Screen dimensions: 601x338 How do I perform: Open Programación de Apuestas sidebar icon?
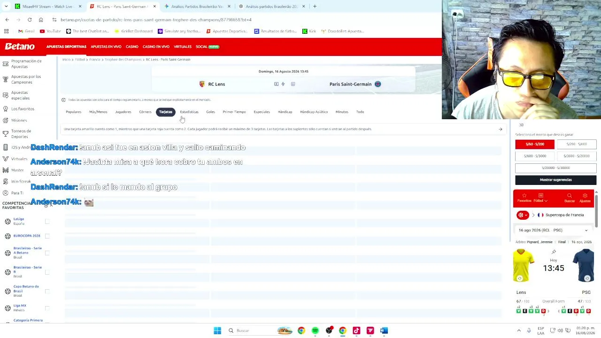point(7,64)
